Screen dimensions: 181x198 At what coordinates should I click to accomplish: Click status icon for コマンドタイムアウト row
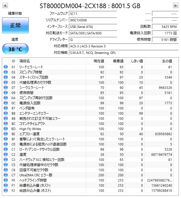point(6,124)
